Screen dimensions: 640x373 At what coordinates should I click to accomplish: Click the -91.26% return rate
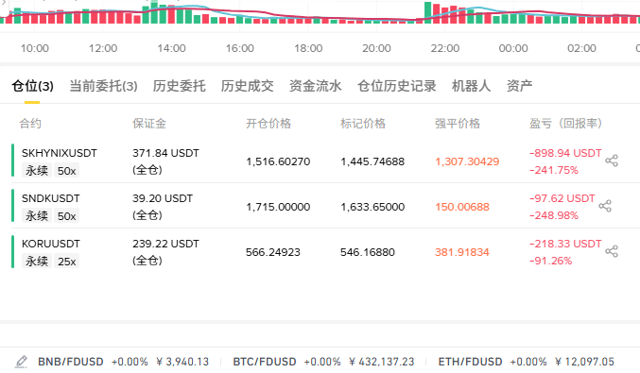[x=550, y=261]
